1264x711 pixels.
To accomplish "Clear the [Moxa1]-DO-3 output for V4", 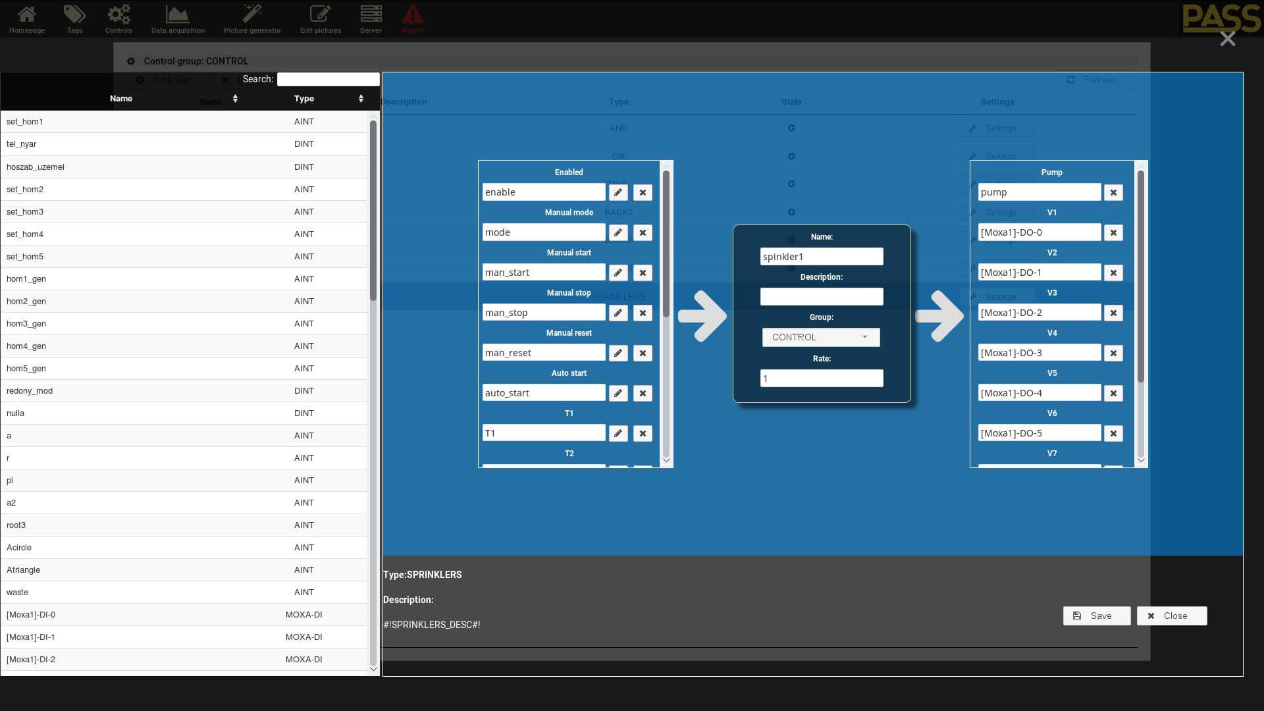I will 1113,353.
